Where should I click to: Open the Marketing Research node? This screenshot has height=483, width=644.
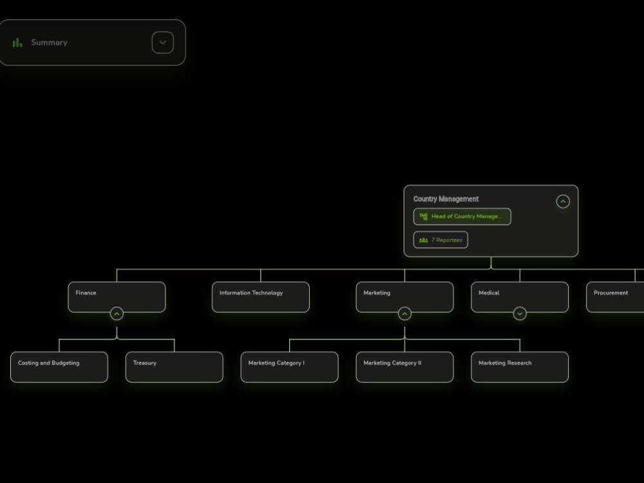520,367
